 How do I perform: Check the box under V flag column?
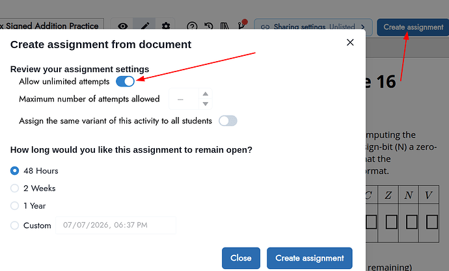432,222
